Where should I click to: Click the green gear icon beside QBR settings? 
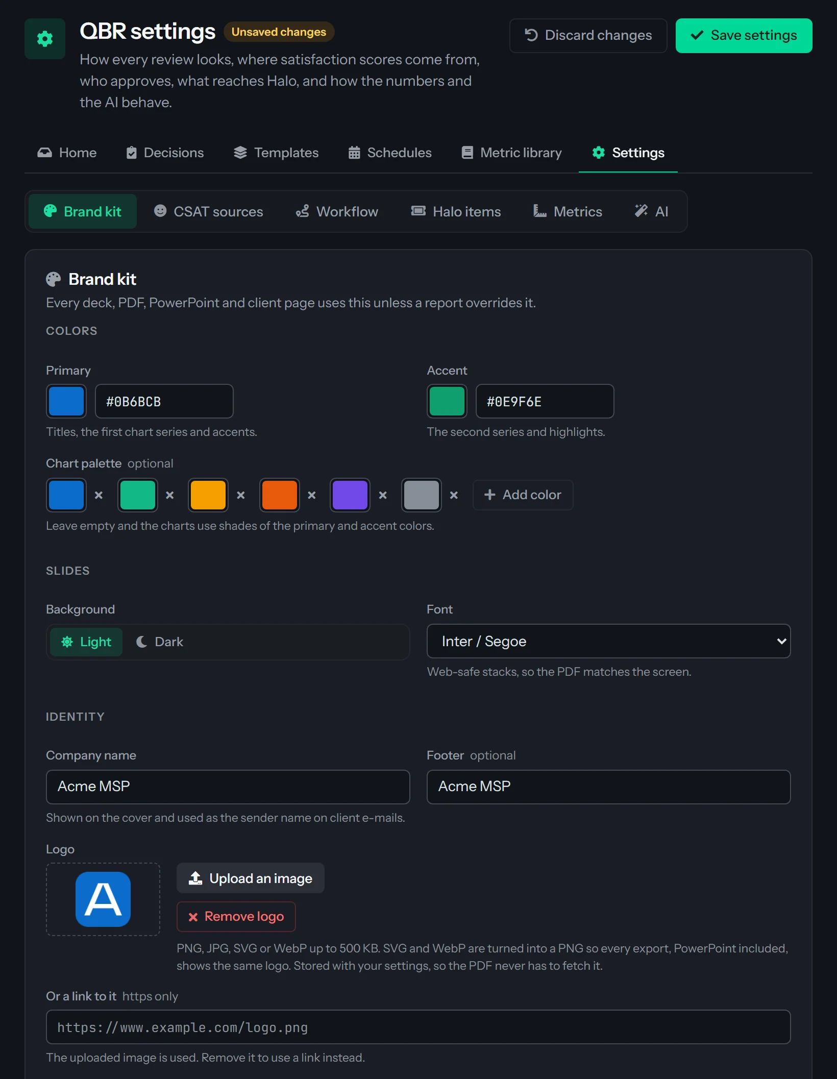pyautogui.click(x=45, y=39)
